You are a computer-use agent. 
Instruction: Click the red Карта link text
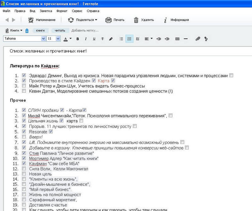click(104, 81)
